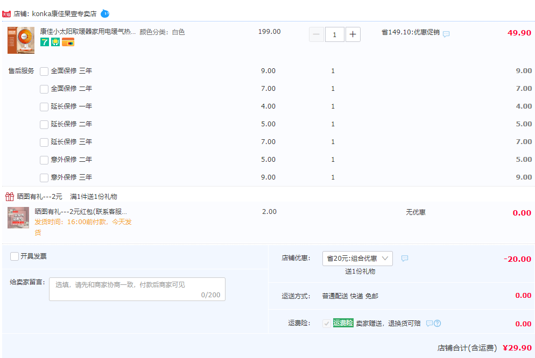Viewport: 535px width, 358px height.
Task: Click the -20.00 store discount amount
Action: coord(518,259)
